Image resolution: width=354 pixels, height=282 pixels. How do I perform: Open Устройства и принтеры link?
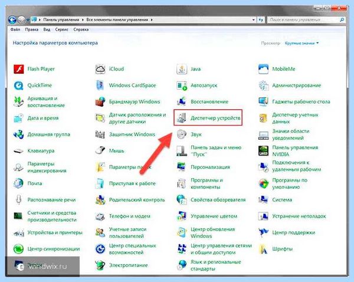[x=55, y=232]
